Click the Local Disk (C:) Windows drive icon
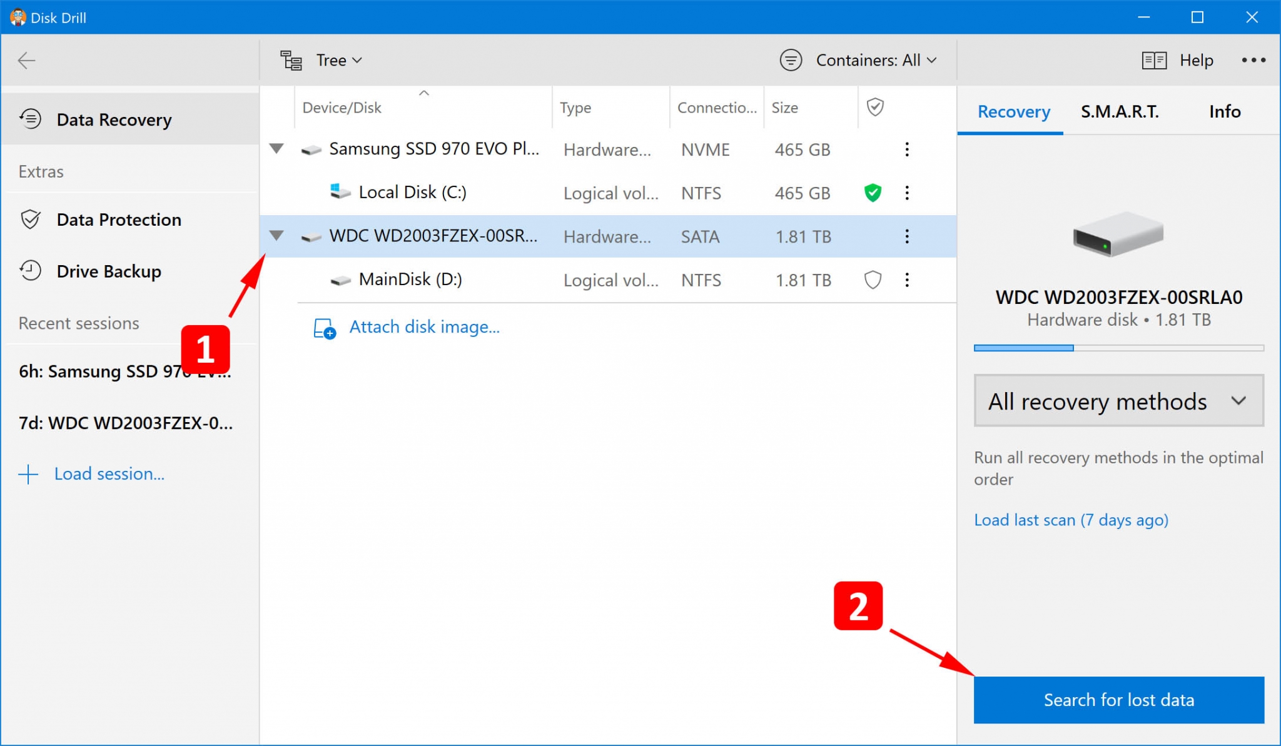This screenshot has width=1281, height=746. tap(340, 191)
